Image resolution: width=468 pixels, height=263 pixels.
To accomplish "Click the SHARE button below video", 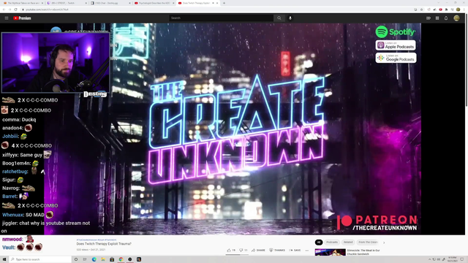I will [x=258, y=250].
